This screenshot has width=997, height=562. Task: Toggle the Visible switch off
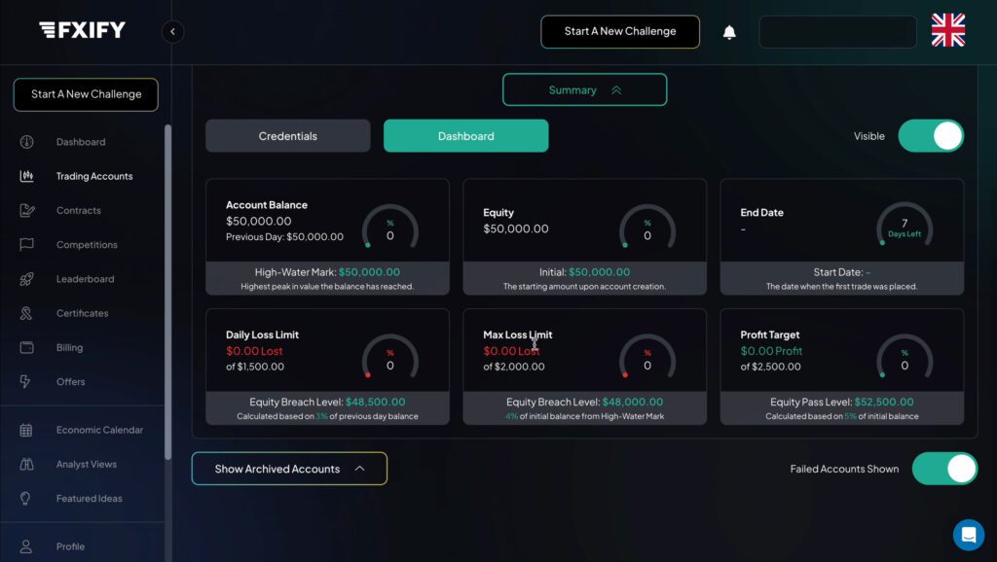click(930, 136)
